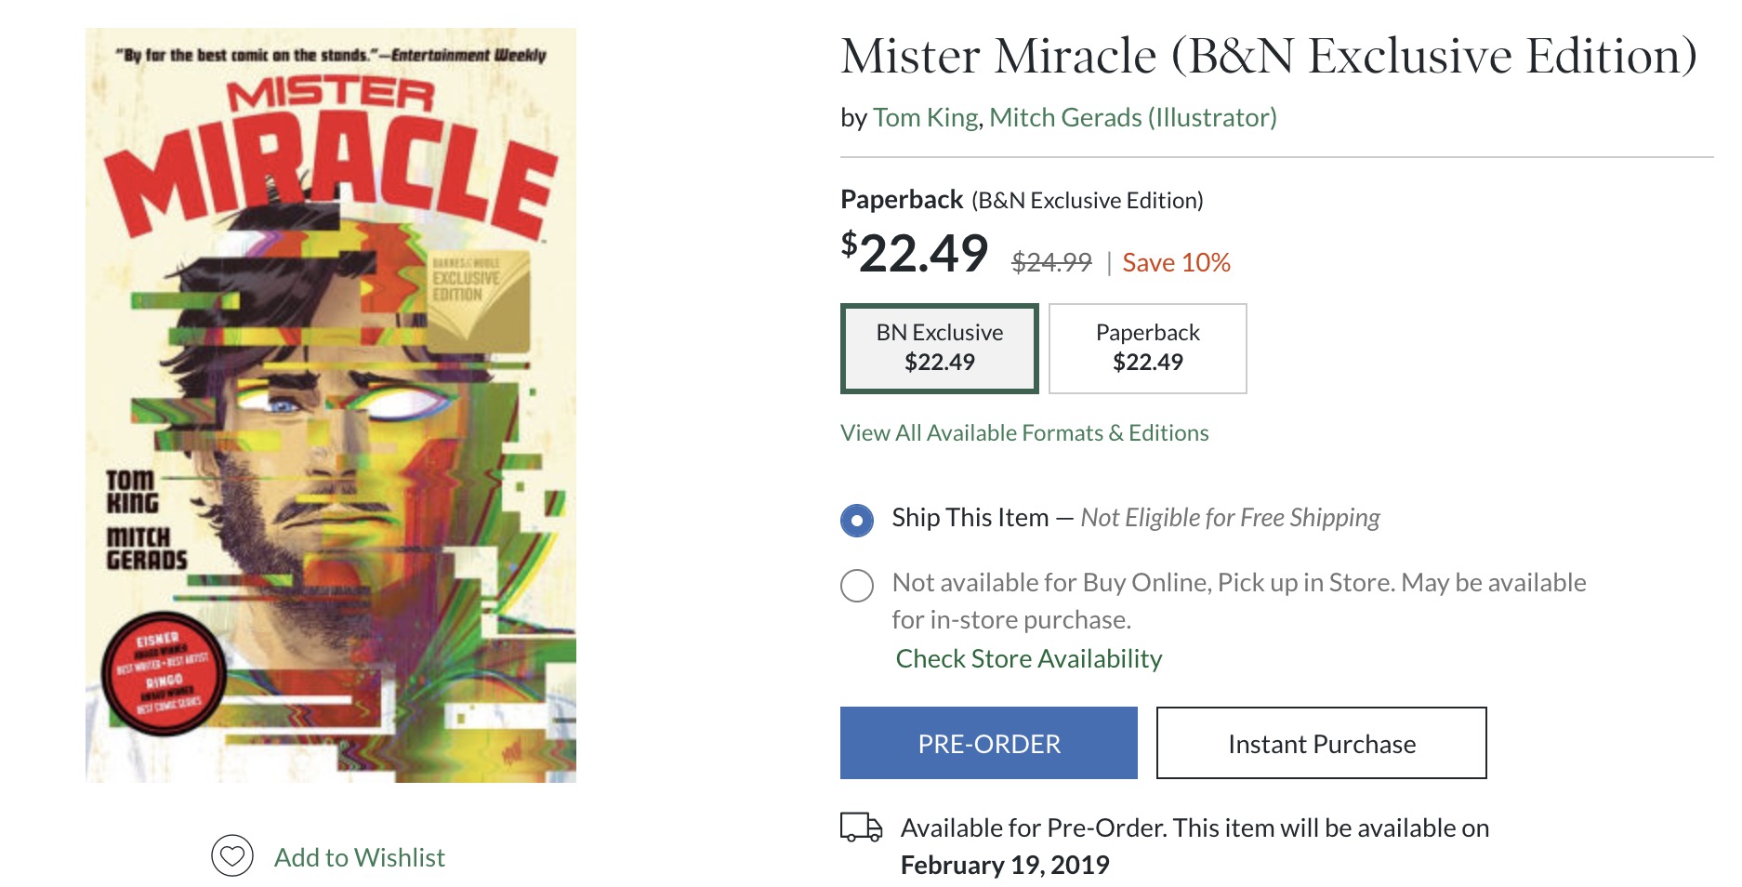Click the February 19, 2019 availability date

tap(1004, 866)
